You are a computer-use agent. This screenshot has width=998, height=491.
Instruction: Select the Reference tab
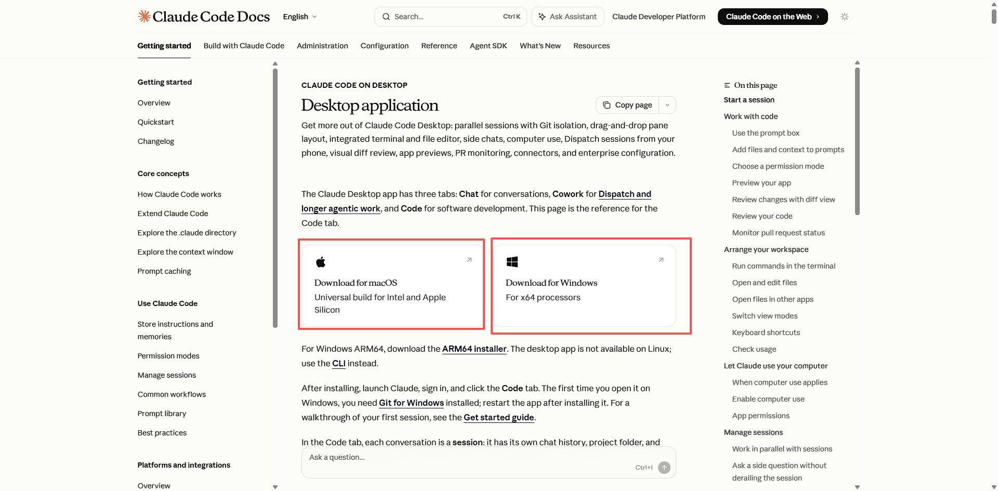439,46
